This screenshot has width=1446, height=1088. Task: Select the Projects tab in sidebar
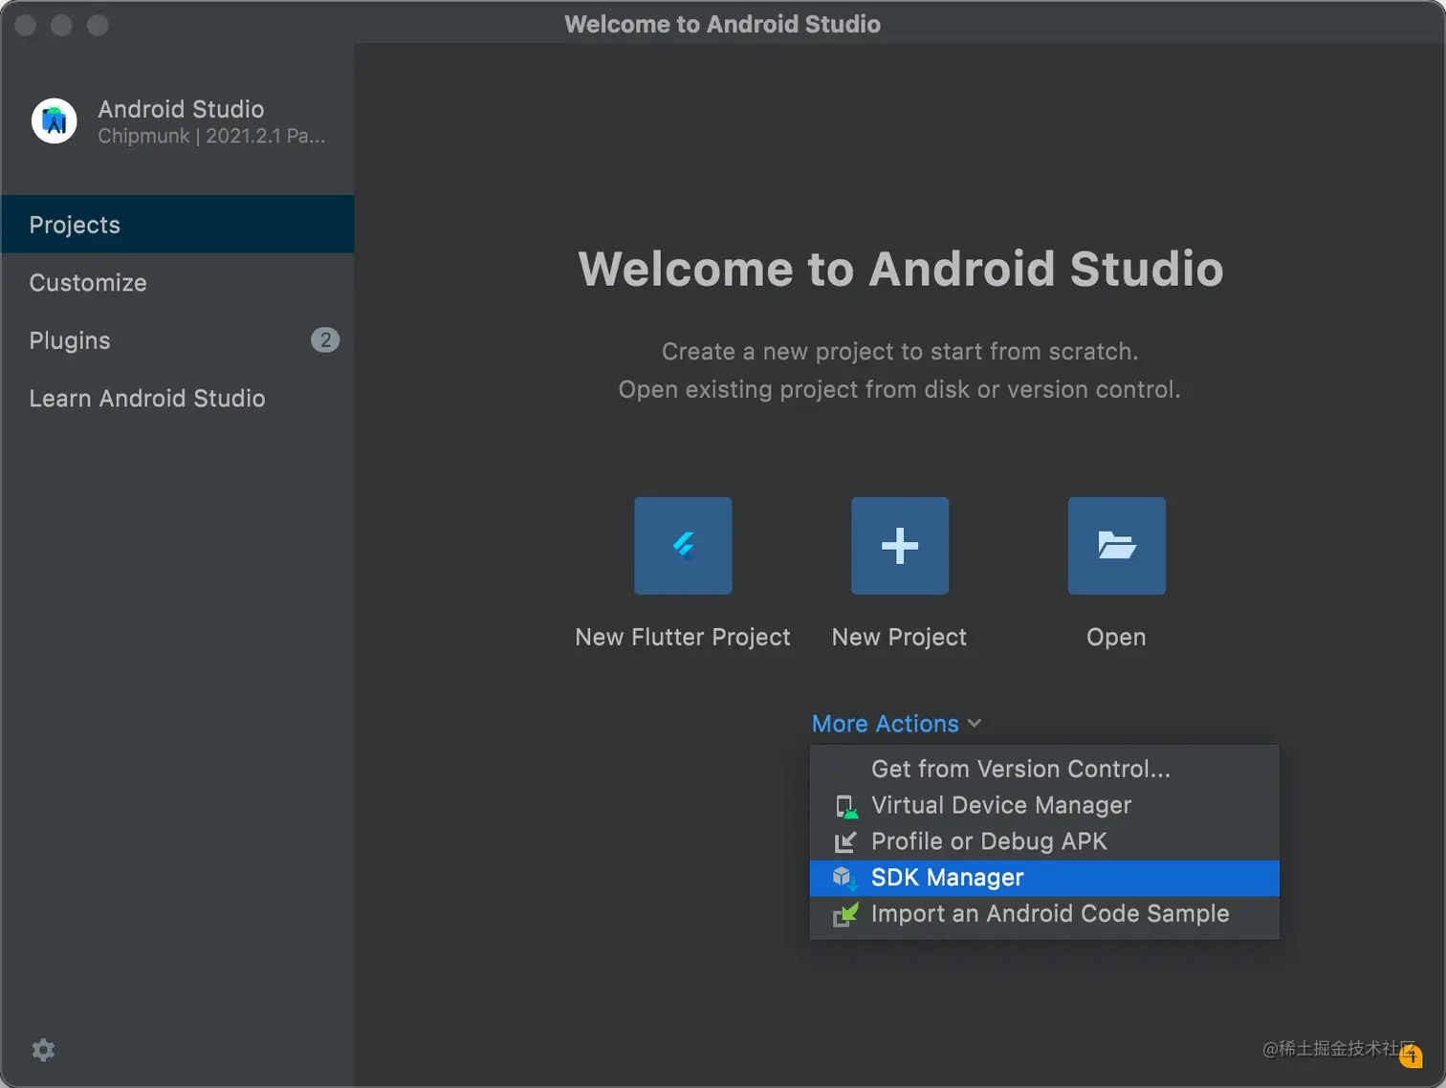click(178, 225)
